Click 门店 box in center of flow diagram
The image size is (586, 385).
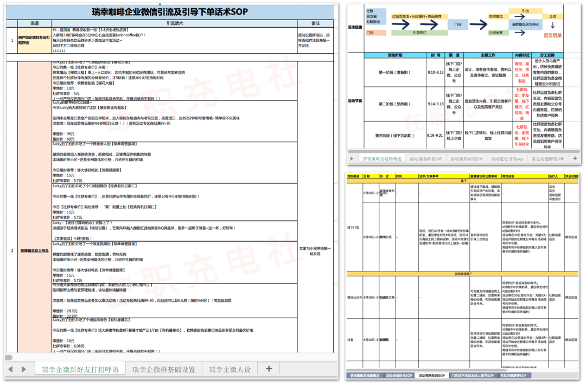[458, 24]
